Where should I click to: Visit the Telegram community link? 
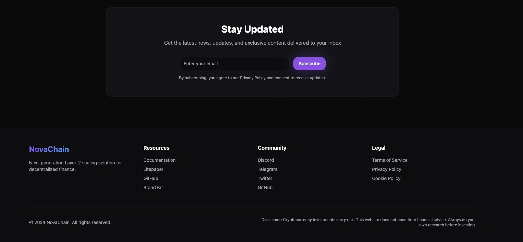[267, 169]
